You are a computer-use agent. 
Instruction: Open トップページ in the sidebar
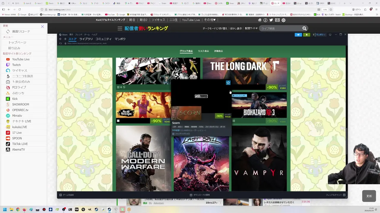tap(17, 43)
